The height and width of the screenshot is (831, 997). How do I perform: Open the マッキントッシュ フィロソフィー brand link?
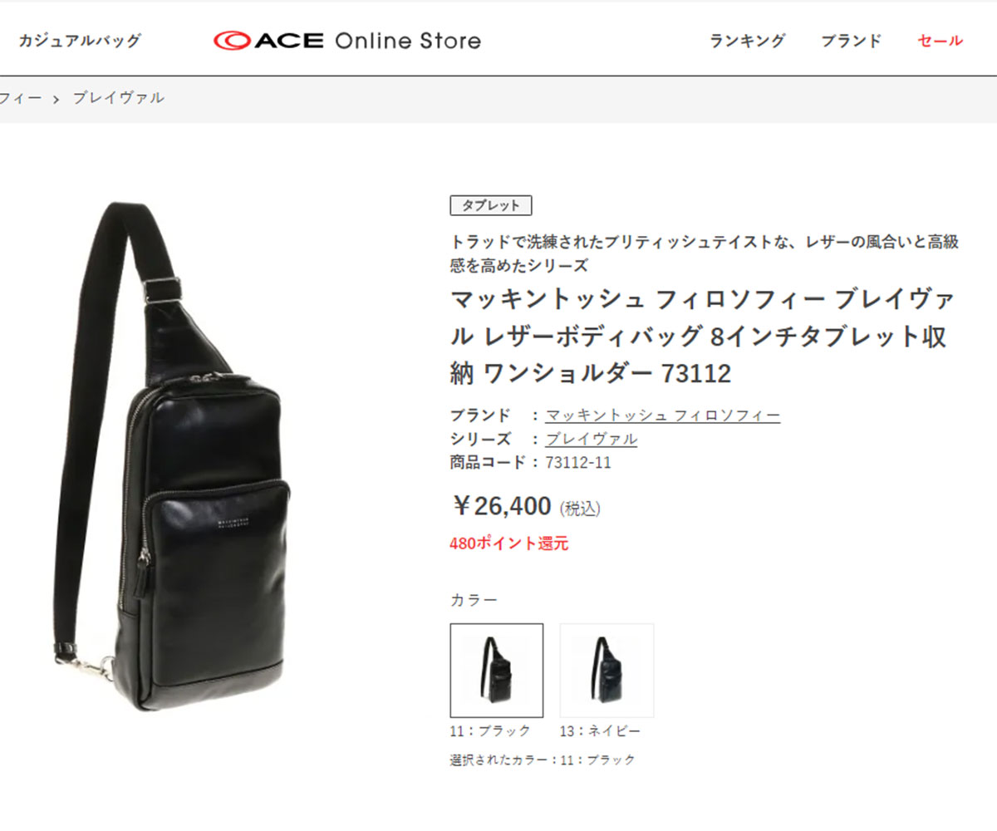(663, 415)
